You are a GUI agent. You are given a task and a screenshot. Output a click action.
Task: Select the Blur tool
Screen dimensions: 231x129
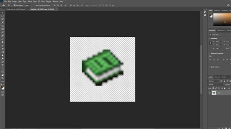click(x=3, y=55)
